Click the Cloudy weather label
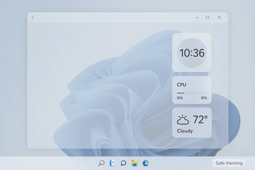 (x=185, y=131)
